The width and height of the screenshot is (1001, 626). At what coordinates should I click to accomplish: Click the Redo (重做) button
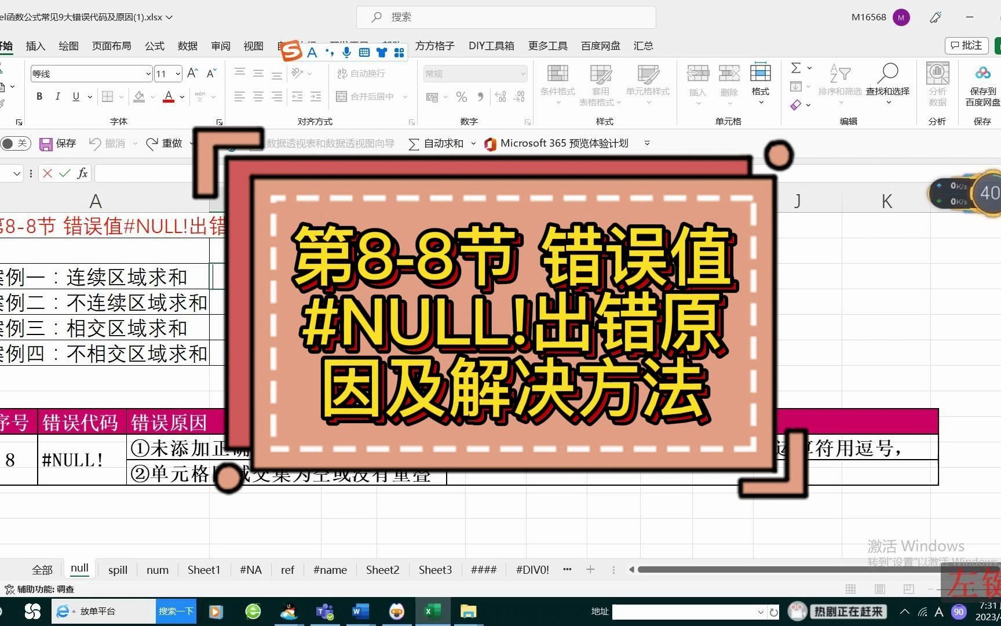click(x=164, y=143)
